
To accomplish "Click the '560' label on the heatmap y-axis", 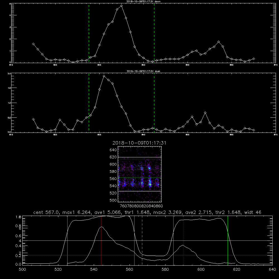I will pos(113,179).
